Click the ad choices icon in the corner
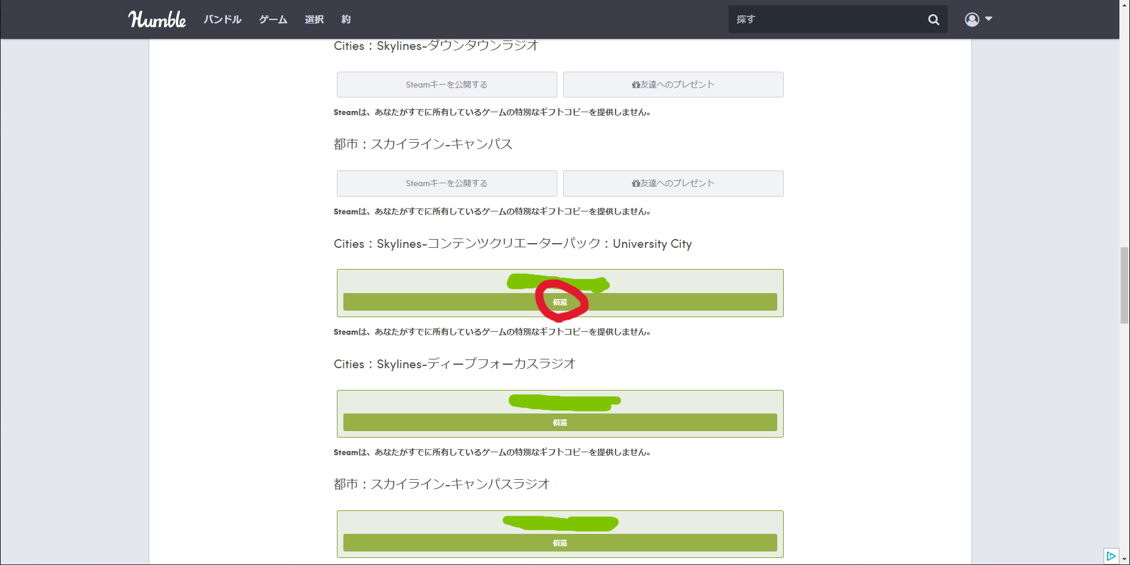 click(1111, 556)
